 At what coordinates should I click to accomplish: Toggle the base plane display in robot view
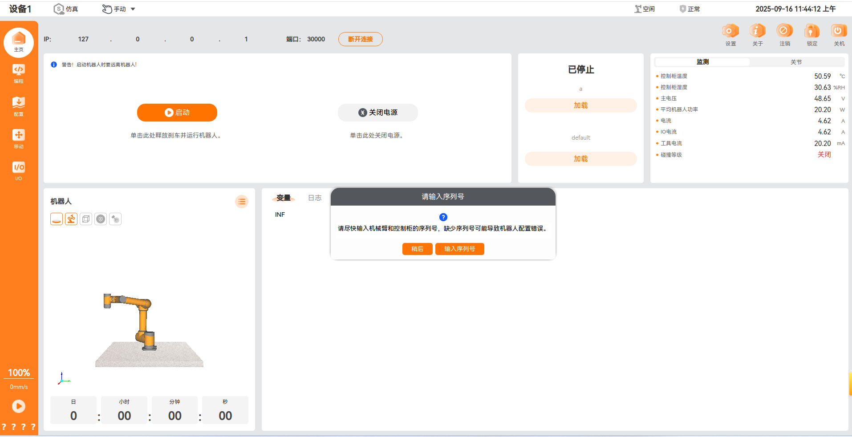click(x=57, y=219)
